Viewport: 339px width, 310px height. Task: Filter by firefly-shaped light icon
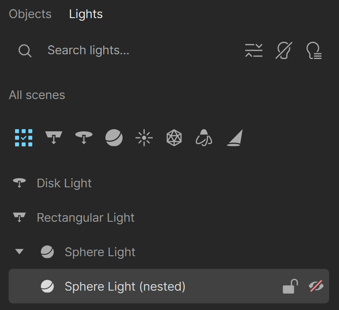pyautogui.click(x=204, y=138)
